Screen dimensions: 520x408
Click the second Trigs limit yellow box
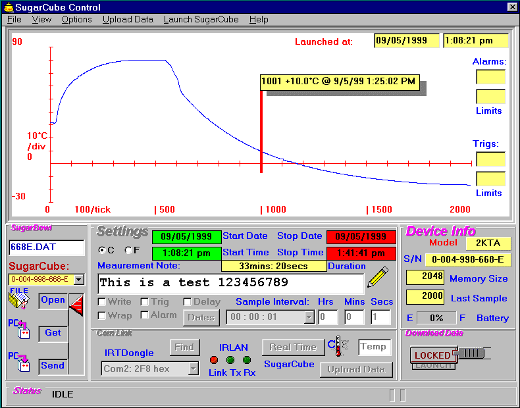pyautogui.click(x=490, y=178)
